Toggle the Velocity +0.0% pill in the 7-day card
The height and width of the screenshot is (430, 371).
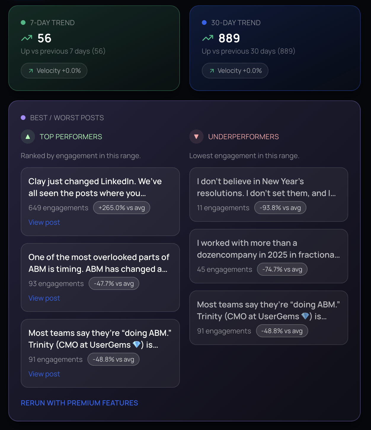(54, 70)
